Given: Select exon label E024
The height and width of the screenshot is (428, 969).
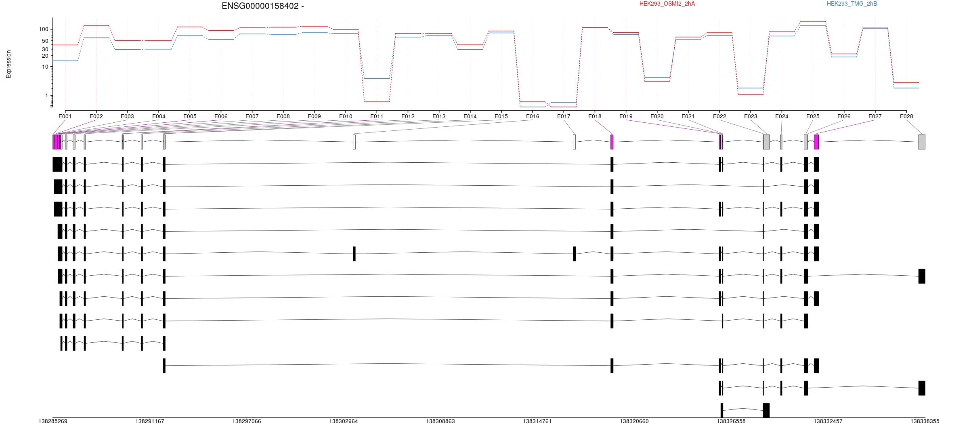Looking at the screenshot, I should click(x=782, y=116).
